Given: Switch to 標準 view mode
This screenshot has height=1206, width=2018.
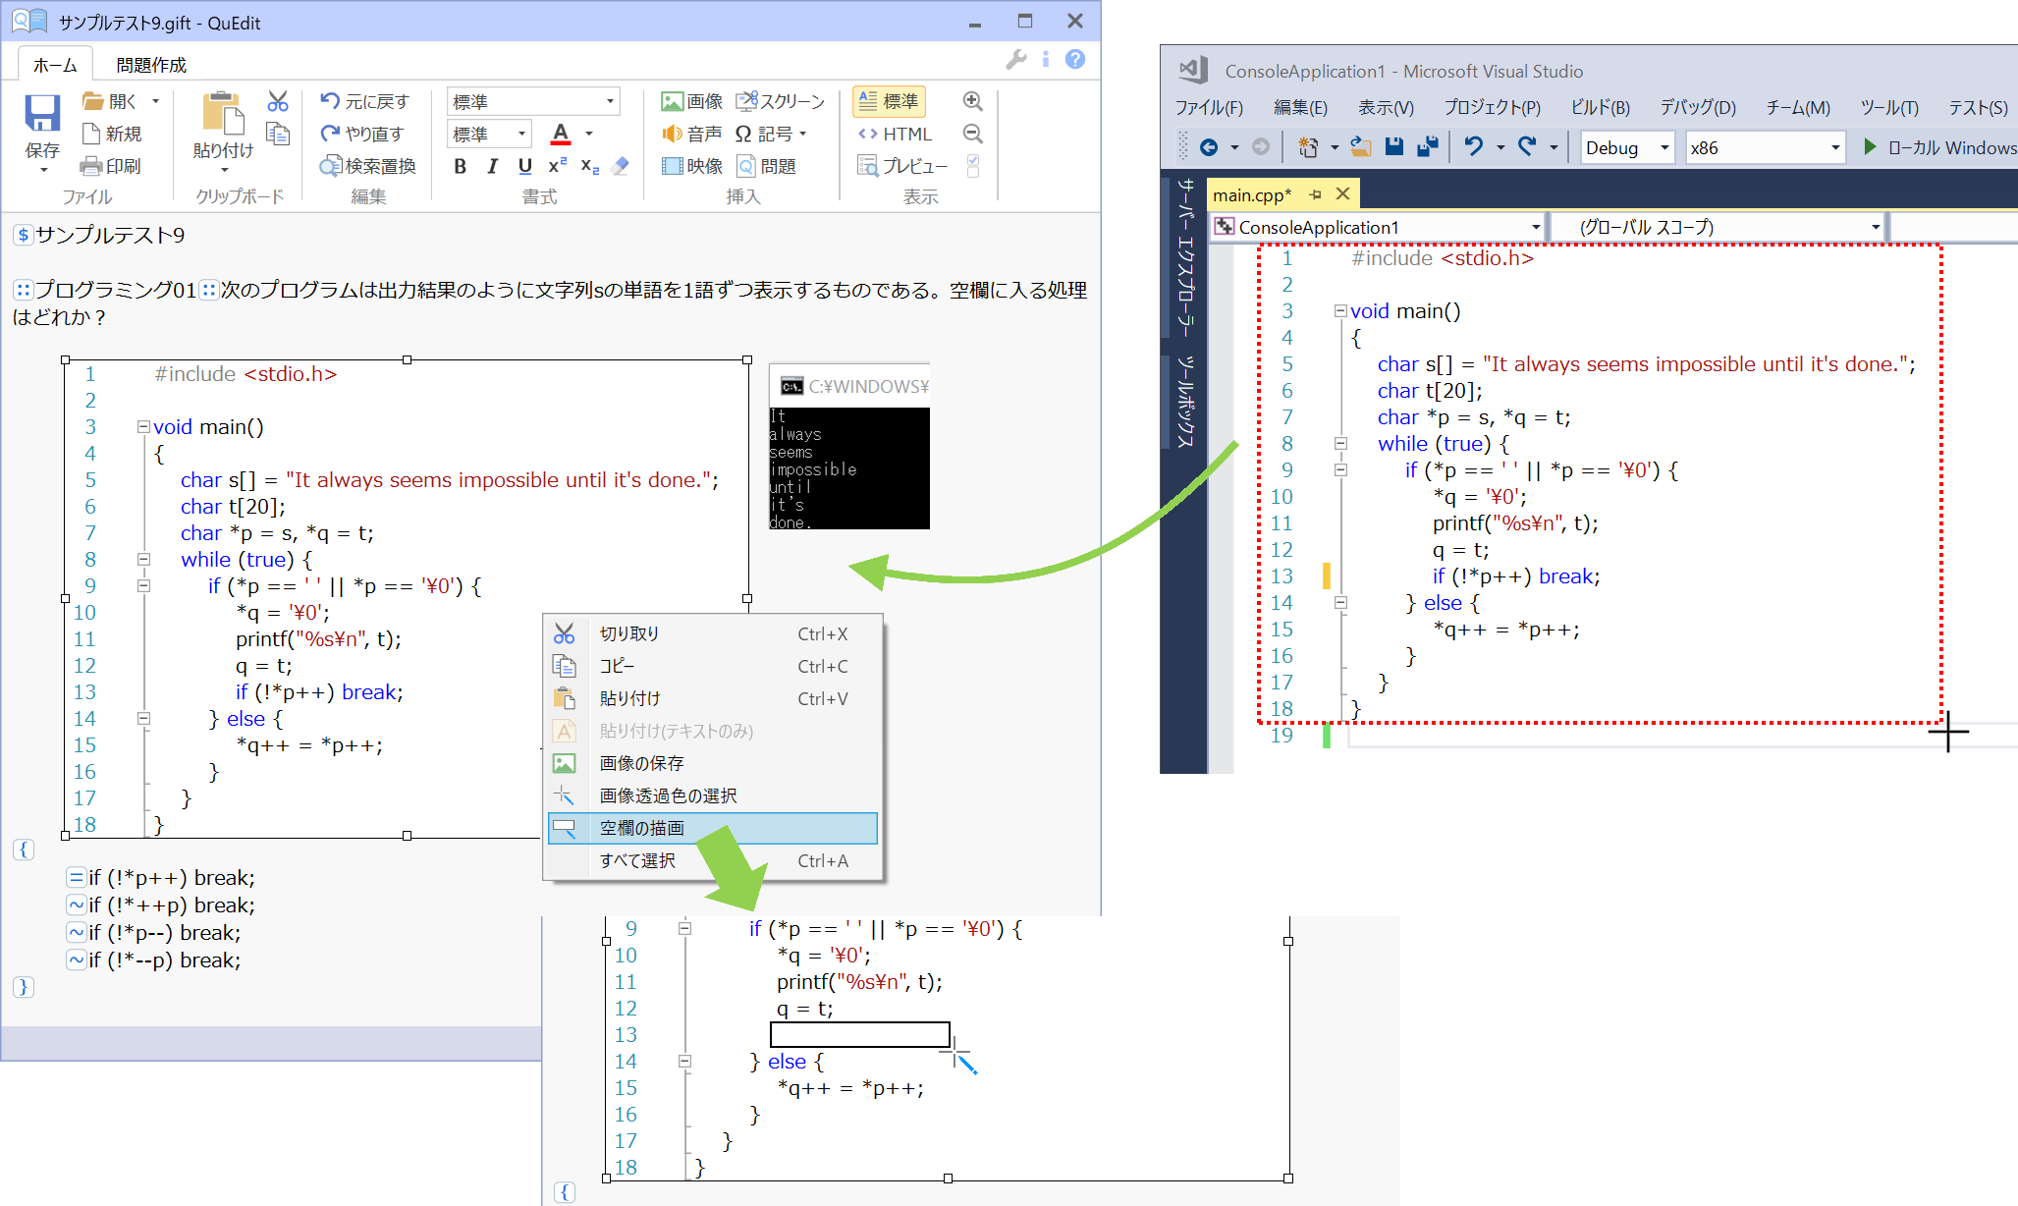Looking at the screenshot, I should coord(889,101).
